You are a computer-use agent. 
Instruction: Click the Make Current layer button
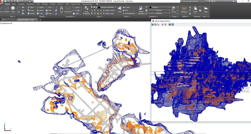pyautogui.click(x=108, y=10)
